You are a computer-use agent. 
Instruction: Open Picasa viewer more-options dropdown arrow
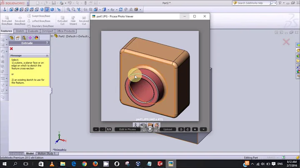click(203, 129)
